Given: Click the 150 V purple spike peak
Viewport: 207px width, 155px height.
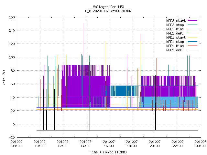Looking at the screenshot, I should [84, 24].
